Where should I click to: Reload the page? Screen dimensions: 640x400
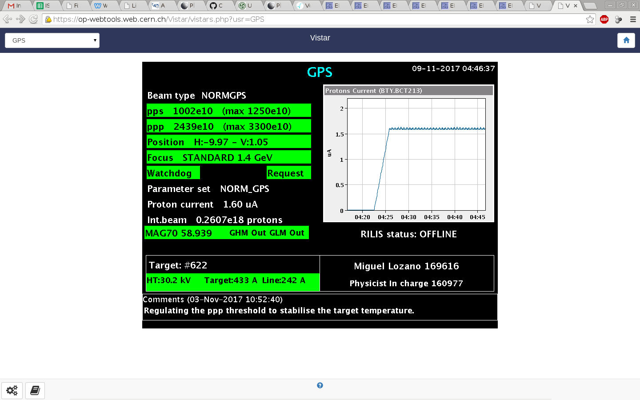[x=33, y=19]
